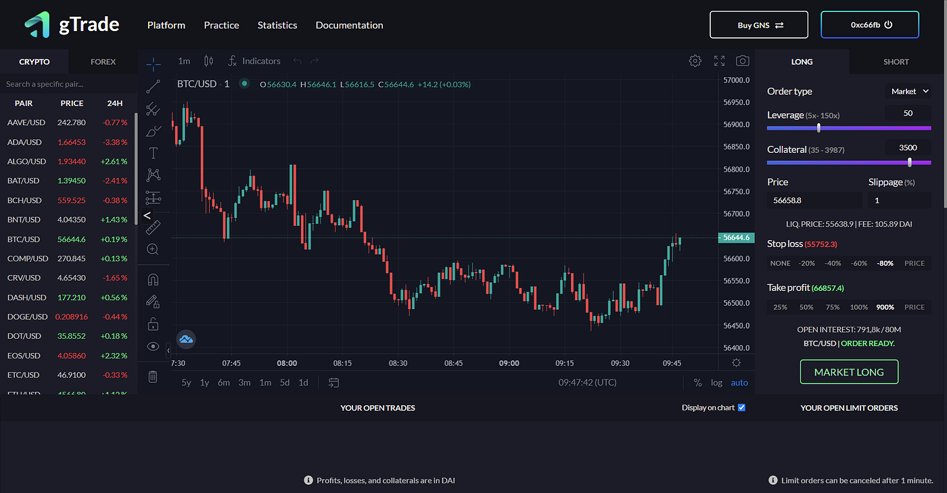
Task: Click the MARKET LONG button
Action: point(849,372)
